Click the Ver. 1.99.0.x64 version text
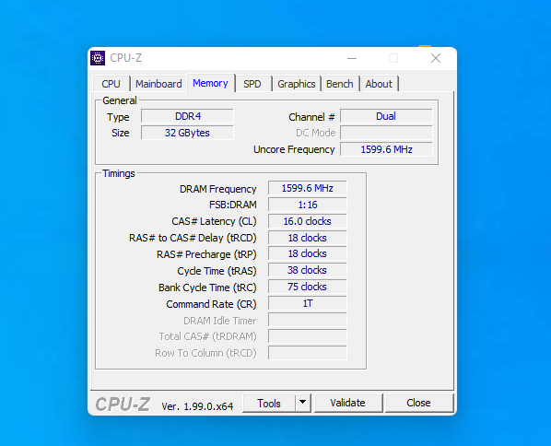This screenshot has width=551, height=446. click(197, 406)
